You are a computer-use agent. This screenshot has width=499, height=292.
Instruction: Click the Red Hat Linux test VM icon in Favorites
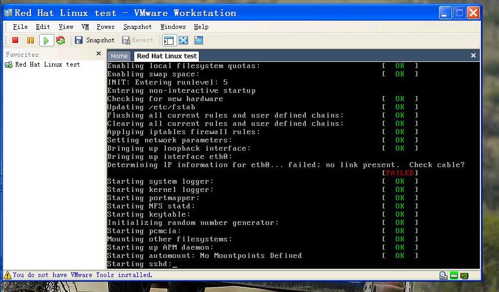pos(9,65)
